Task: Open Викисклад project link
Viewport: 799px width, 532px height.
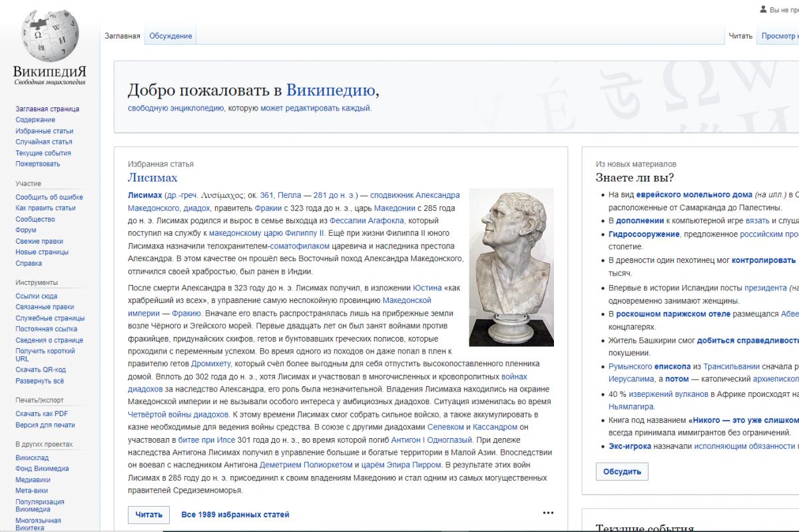Action: [32, 457]
